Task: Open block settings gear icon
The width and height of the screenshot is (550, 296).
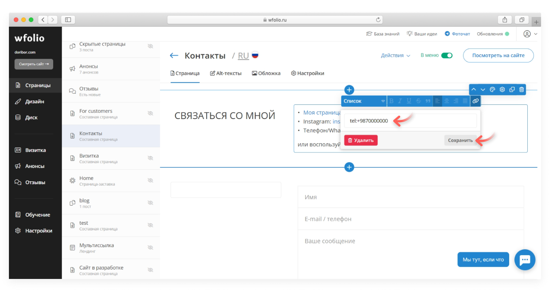Action: click(x=502, y=89)
